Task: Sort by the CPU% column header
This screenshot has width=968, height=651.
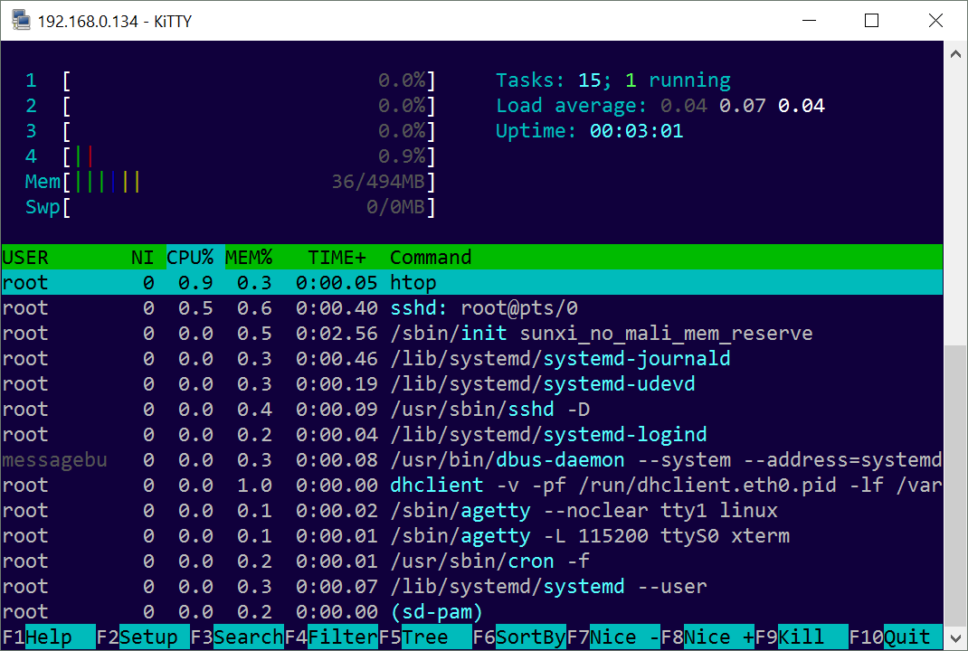Action: pyautogui.click(x=190, y=258)
